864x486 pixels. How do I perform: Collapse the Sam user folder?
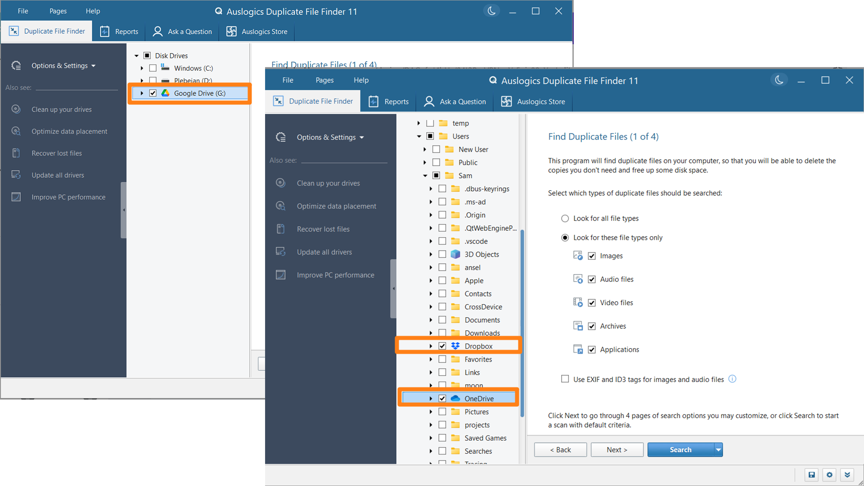[425, 175]
